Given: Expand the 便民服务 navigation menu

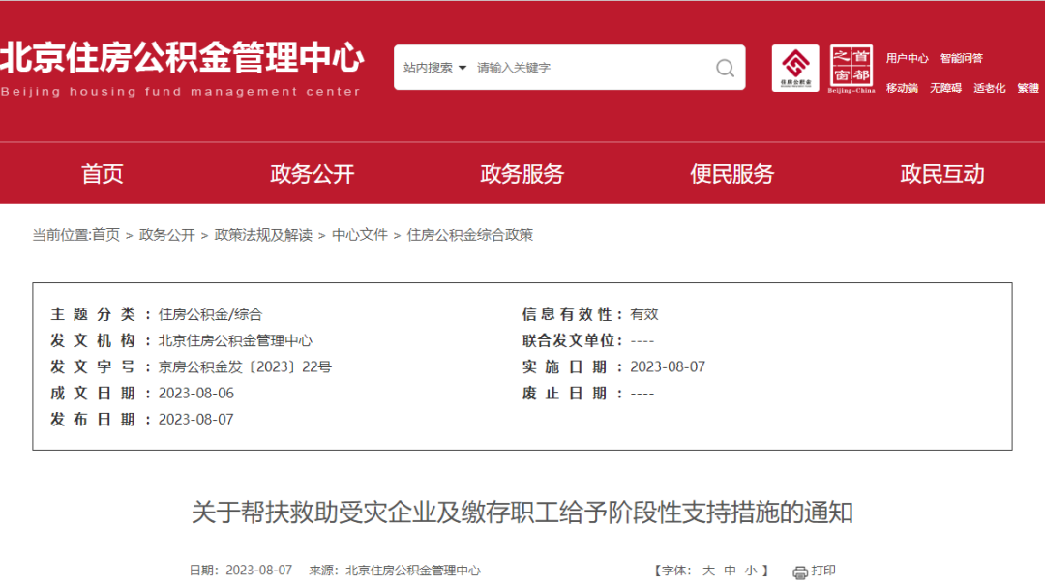Looking at the screenshot, I should click(x=731, y=174).
